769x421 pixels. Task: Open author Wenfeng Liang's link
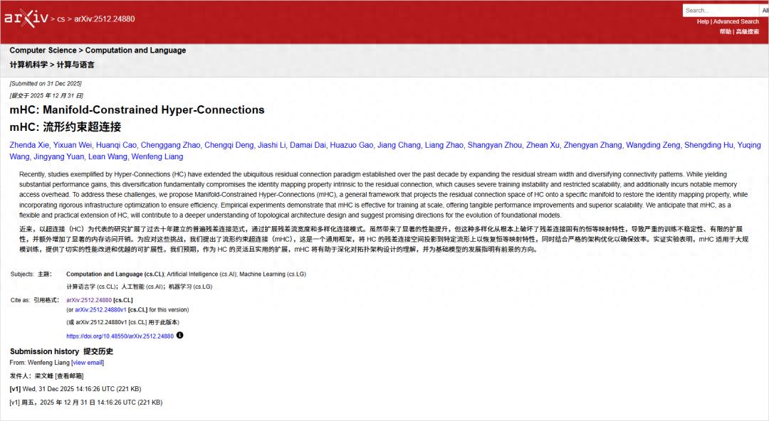tap(157, 157)
